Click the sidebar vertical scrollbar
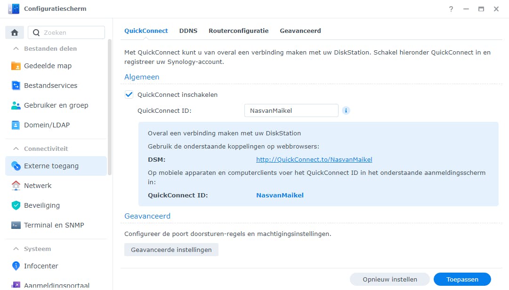The height and width of the screenshot is (290, 509). click(110, 107)
